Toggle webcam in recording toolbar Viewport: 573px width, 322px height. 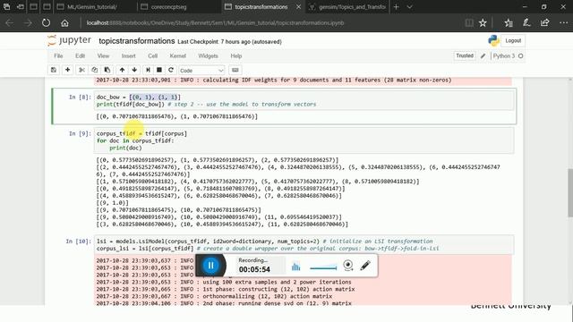348,266
